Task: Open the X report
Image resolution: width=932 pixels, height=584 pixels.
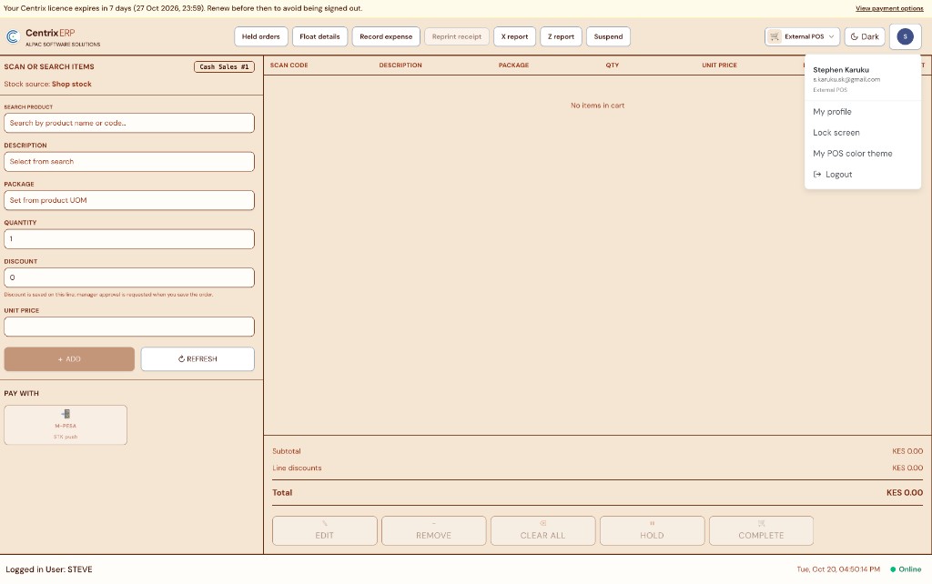Action: [515, 36]
